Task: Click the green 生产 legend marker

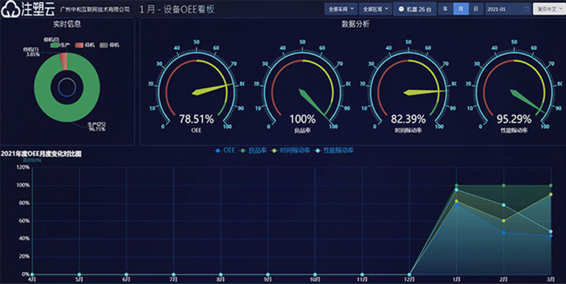Action: click(x=55, y=45)
